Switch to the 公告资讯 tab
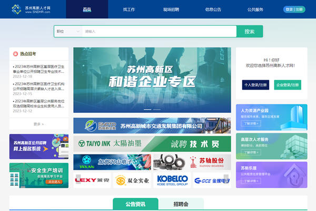316x211 pixels. pyautogui.click(x=135, y=204)
